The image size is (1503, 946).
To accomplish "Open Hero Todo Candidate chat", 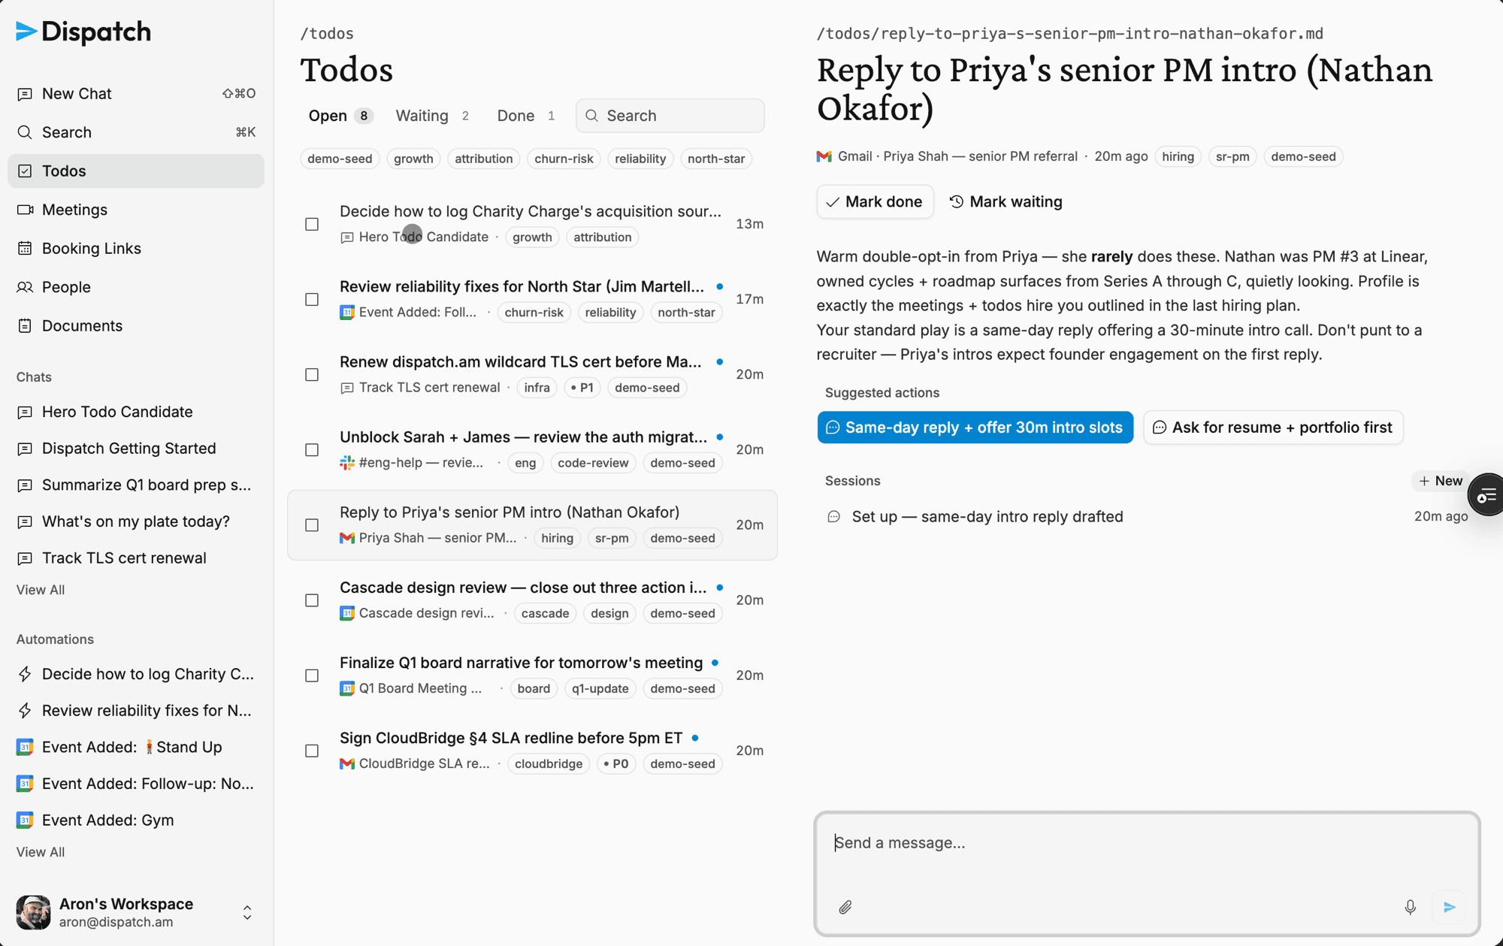I will click(136, 412).
